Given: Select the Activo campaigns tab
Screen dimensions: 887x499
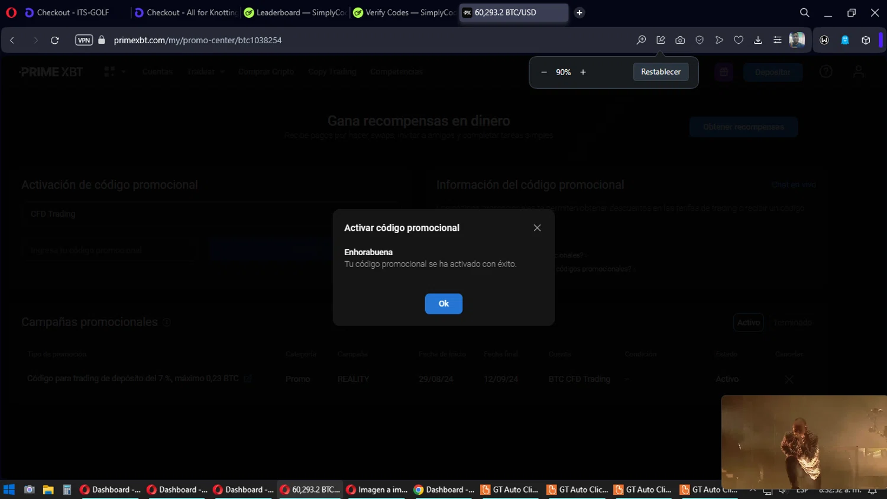Looking at the screenshot, I should pos(749,323).
